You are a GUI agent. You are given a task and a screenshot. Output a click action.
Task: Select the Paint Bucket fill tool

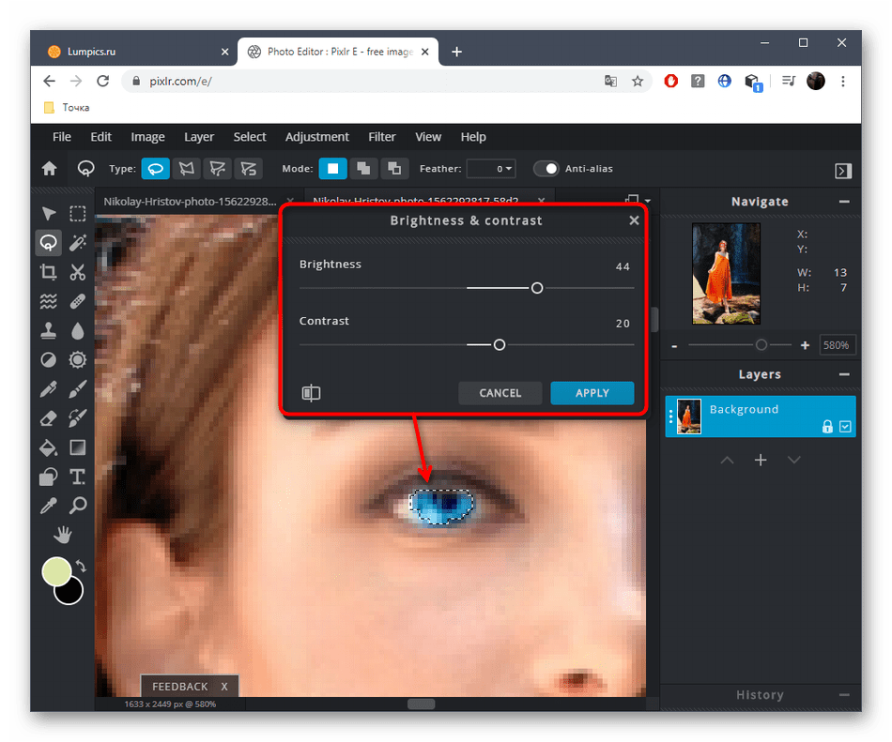[48, 447]
